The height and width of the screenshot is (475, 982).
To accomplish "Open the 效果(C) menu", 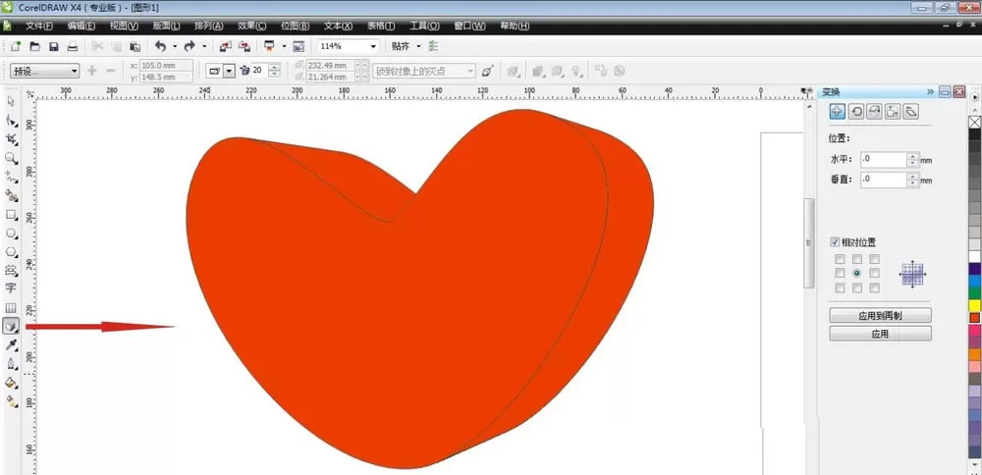I will point(251,26).
